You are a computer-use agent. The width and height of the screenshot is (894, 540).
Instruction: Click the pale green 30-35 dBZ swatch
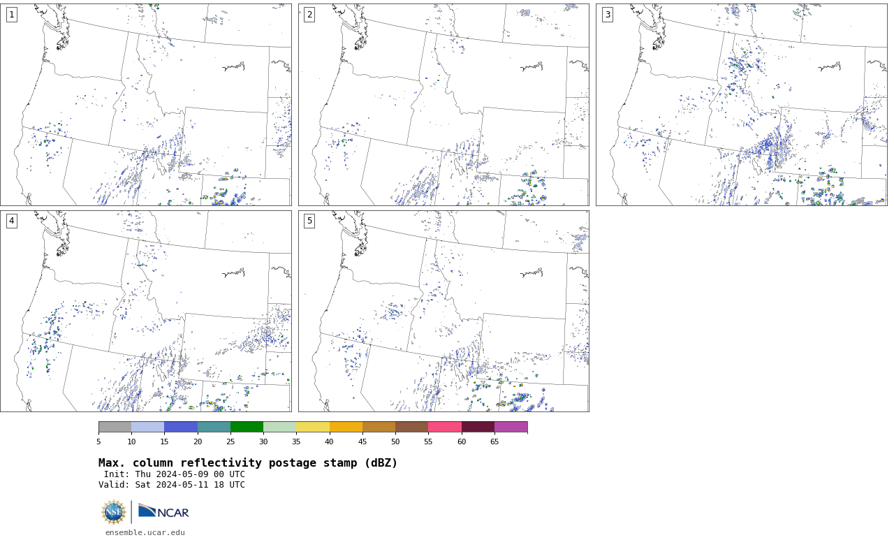click(x=280, y=427)
